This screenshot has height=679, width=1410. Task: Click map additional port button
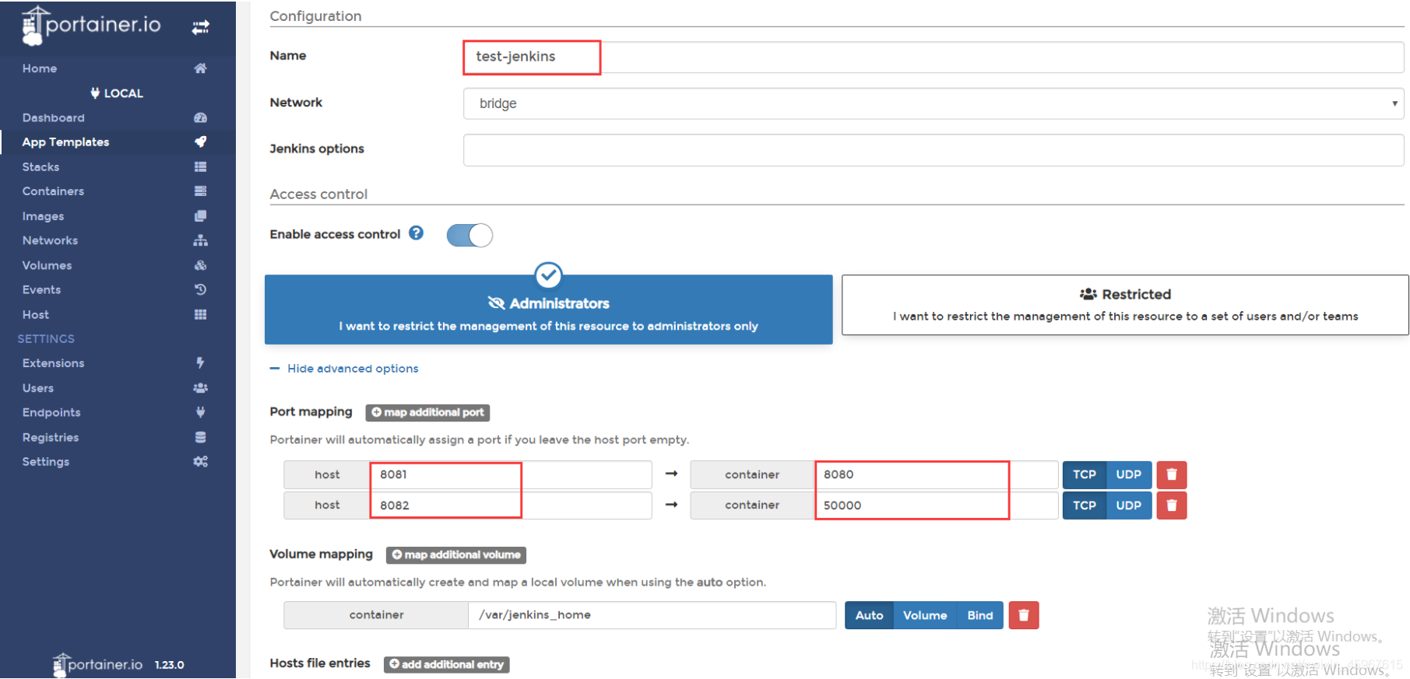(427, 412)
